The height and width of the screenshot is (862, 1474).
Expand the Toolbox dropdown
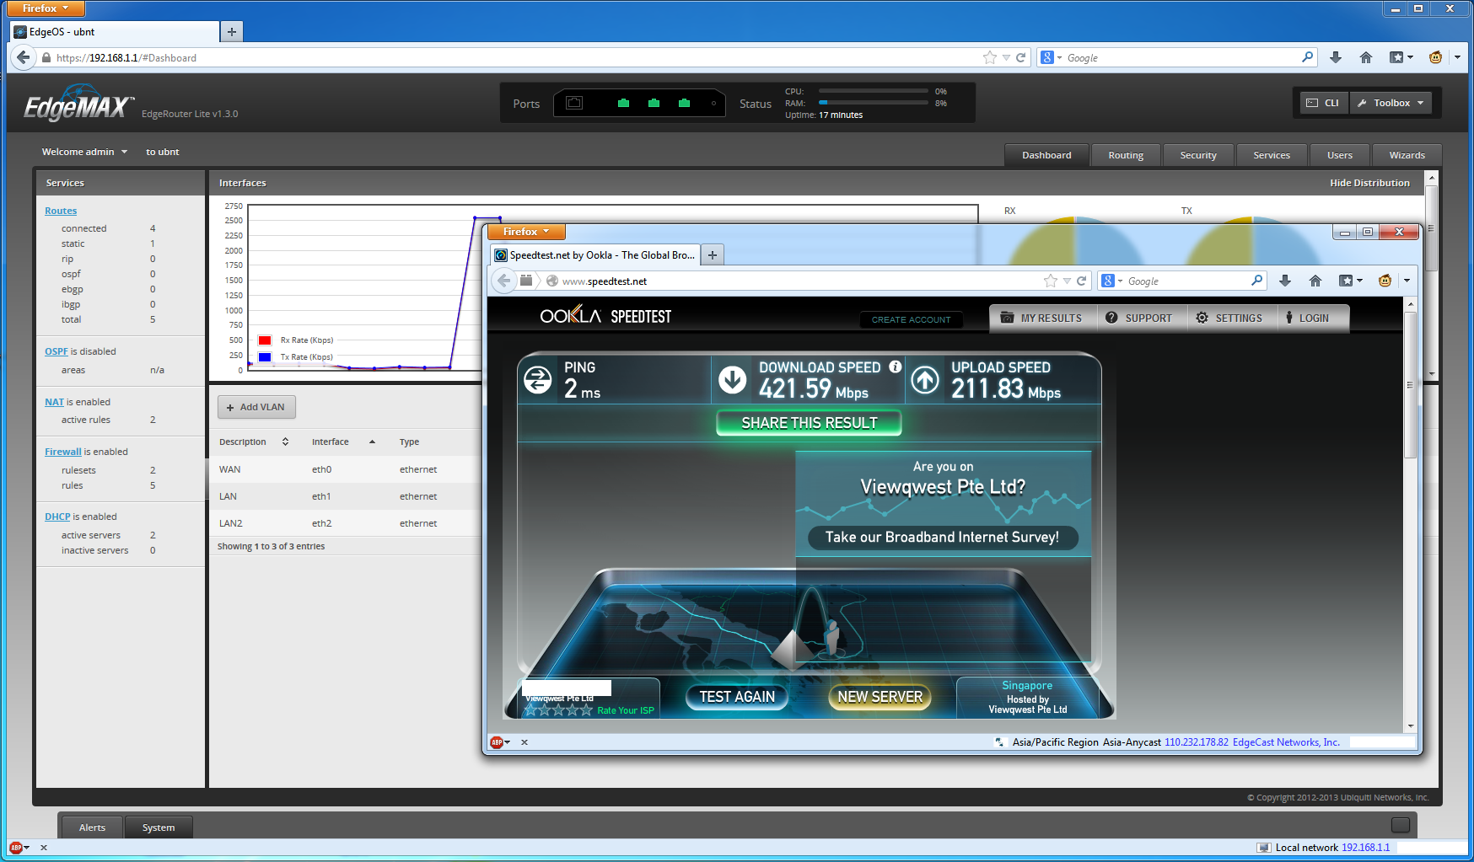point(1391,103)
